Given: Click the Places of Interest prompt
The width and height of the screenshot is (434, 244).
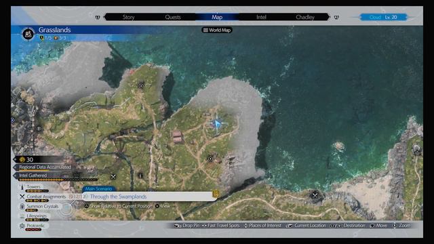Looking at the screenshot, I should 262,226.
